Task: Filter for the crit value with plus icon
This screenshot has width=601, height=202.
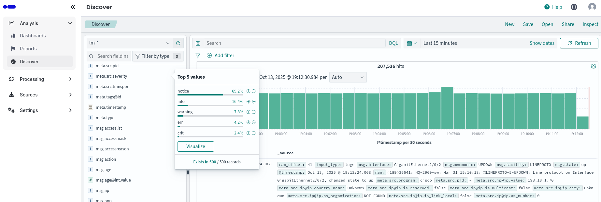Action: coord(248,133)
